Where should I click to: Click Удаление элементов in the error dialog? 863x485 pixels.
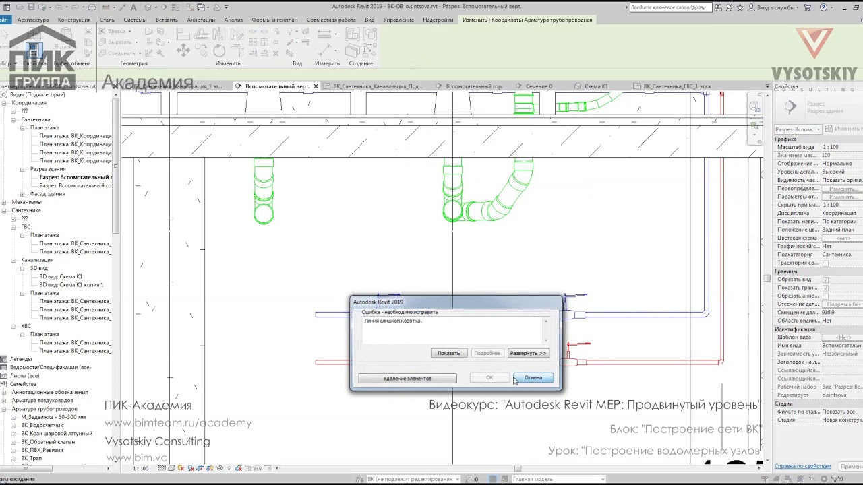pos(407,378)
